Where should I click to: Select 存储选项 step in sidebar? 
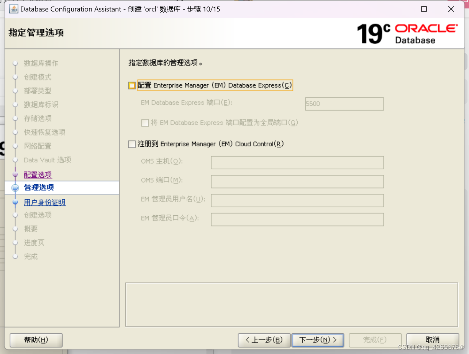(x=38, y=118)
